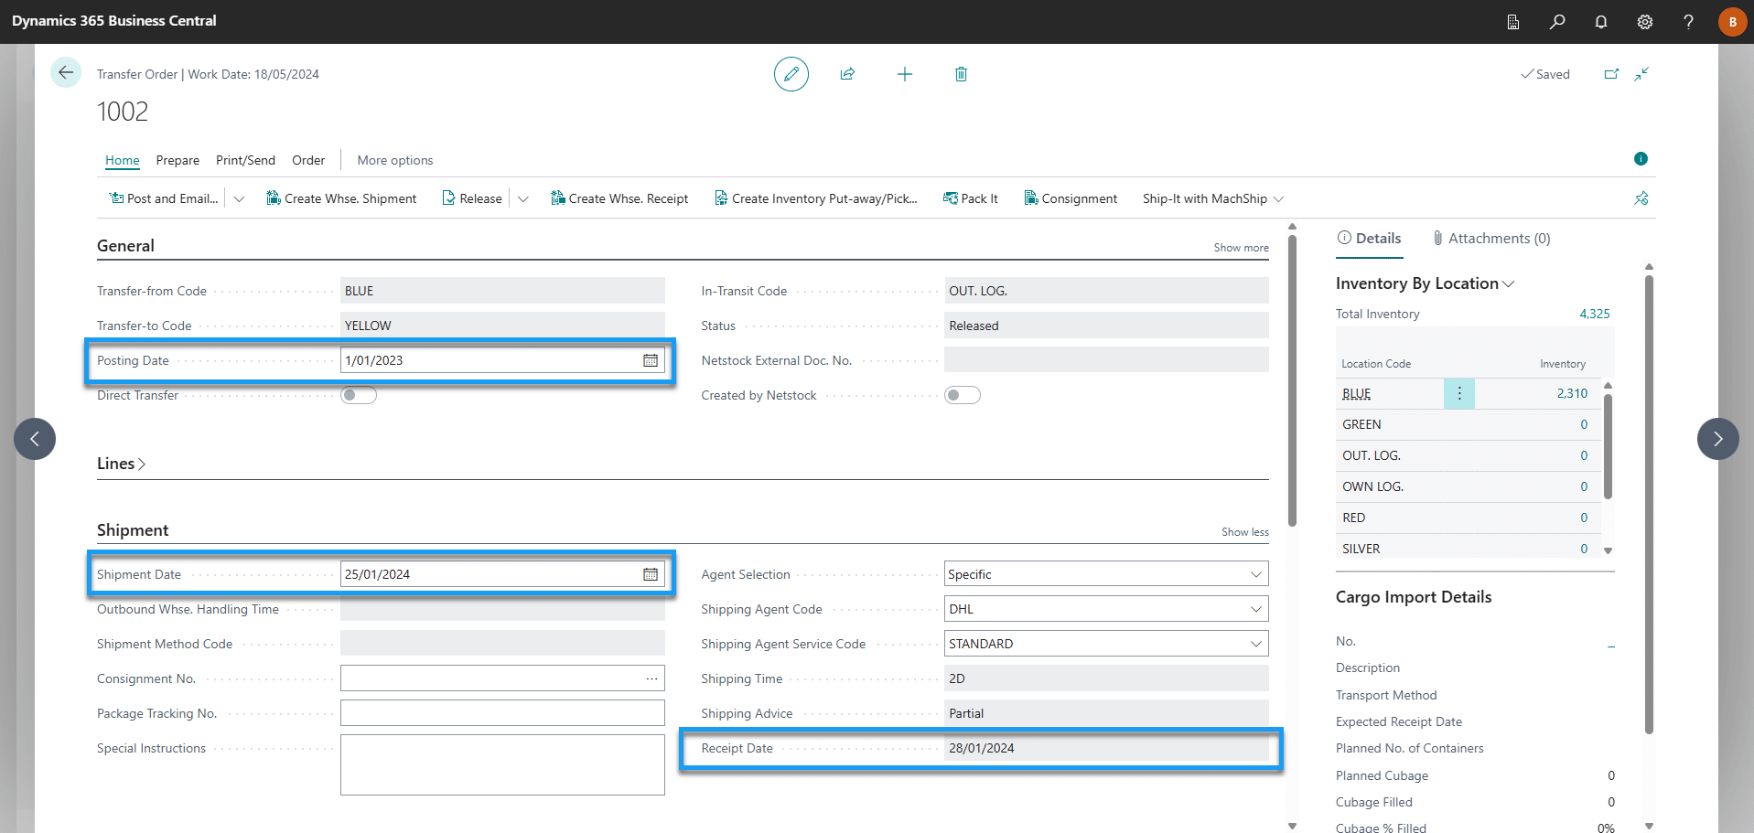Switch to the Attachments tab
Screen dimensions: 1754x833
click(1490, 239)
